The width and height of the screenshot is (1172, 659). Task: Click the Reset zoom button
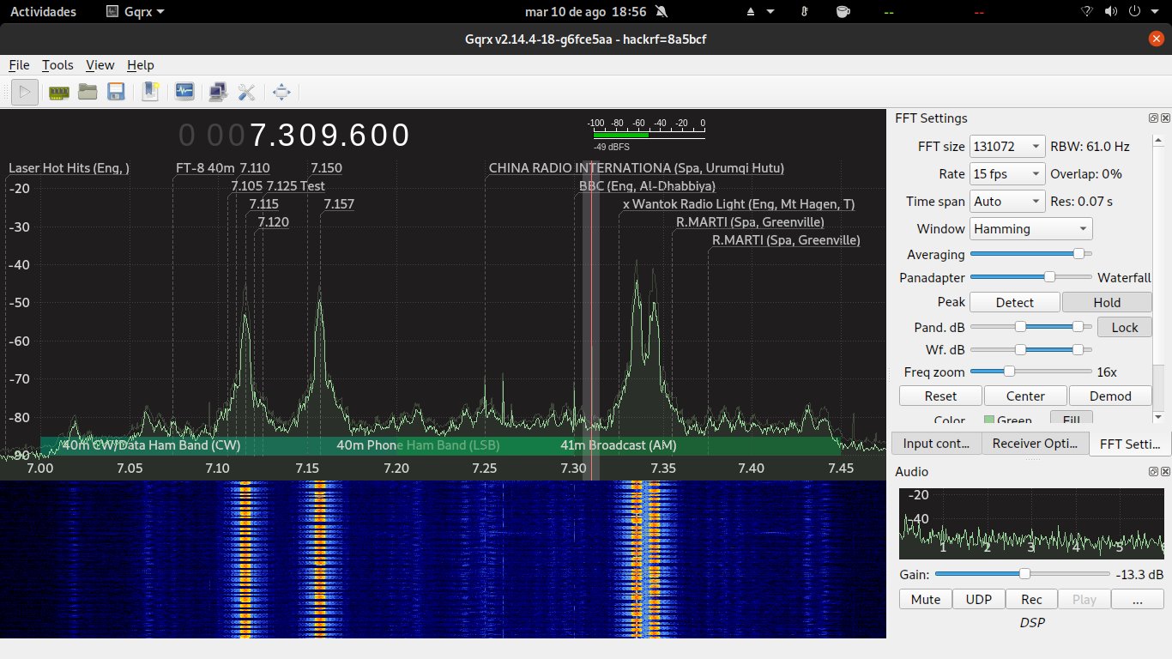coord(940,396)
